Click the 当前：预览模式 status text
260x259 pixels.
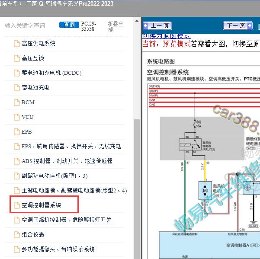pyautogui.click(x=167, y=44)
